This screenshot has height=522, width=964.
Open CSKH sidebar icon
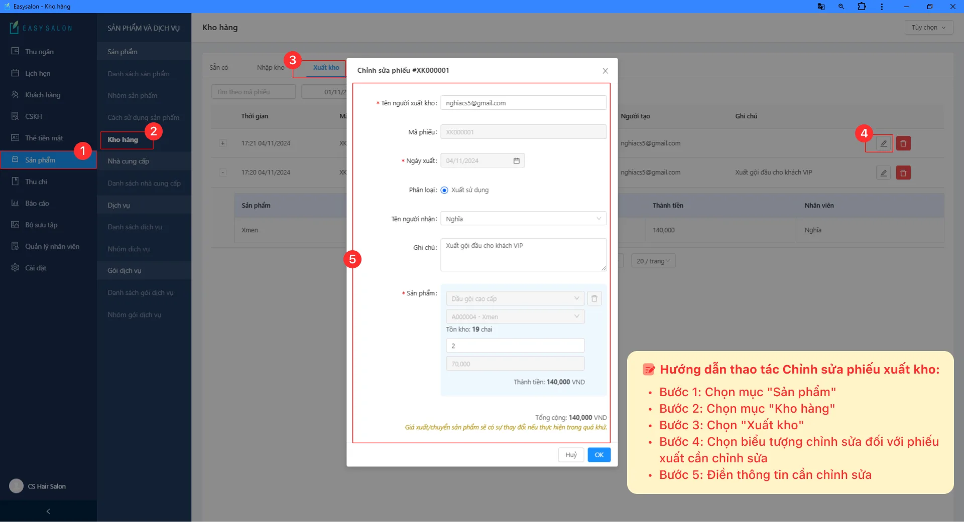point(15,116)
